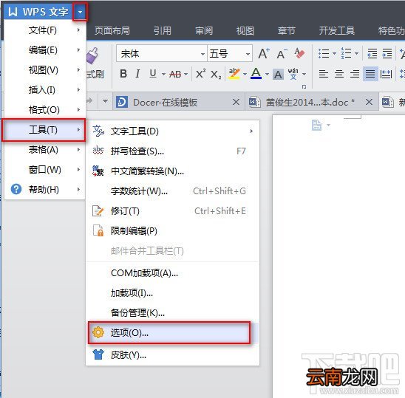Image resolution: width=405 pixels, height=398 pixels.
Task: Click the format painter brush icon
Action: click(92, 56)
